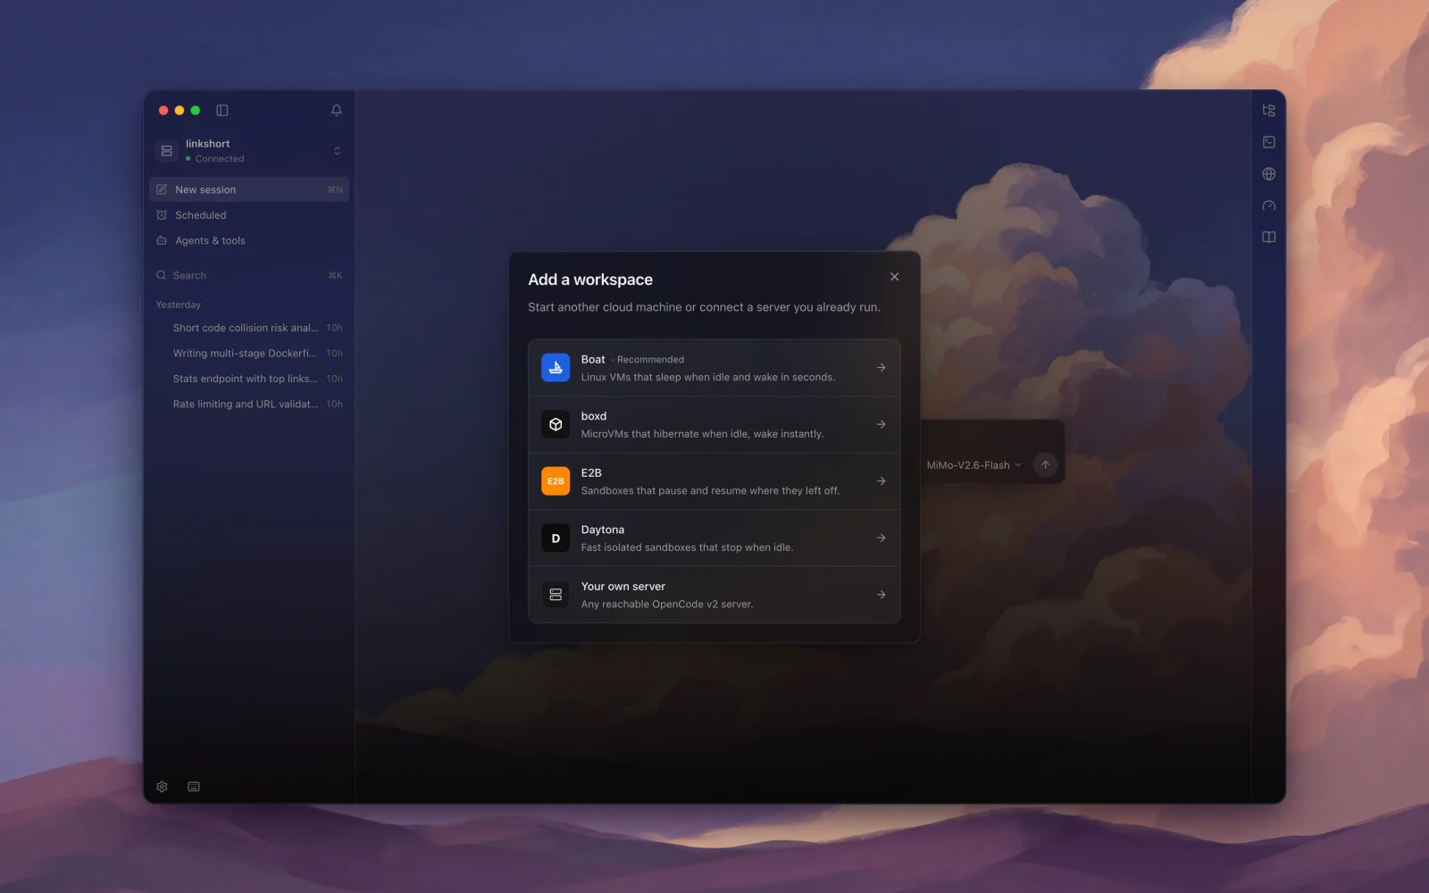Choose the Daytona sandboxes option

(714, 538)
